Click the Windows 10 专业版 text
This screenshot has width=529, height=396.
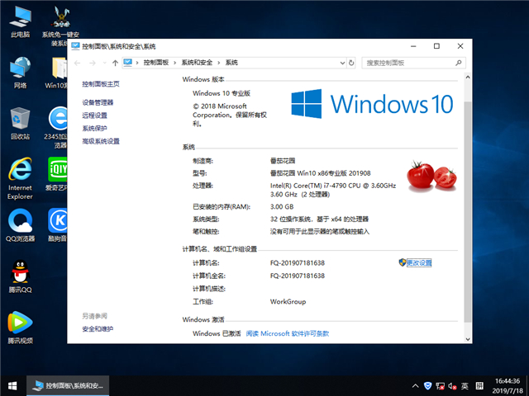coord(222,93)
